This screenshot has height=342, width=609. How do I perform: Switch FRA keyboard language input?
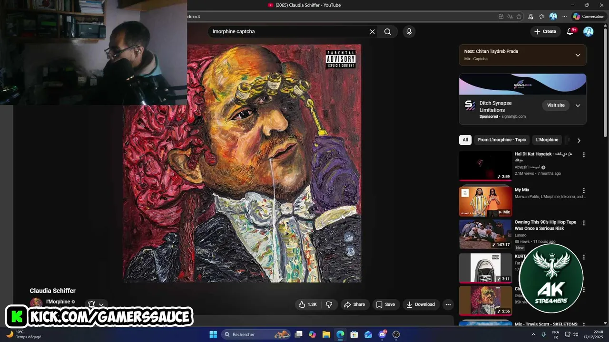click(x=556, y=334)
